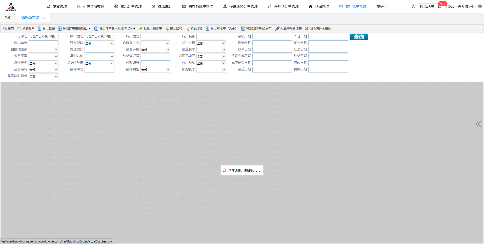The width and height of the screenshot is (484, 244).
Task: Toggle the select-all checkbox in table header
Action: (x=11, y=85)
